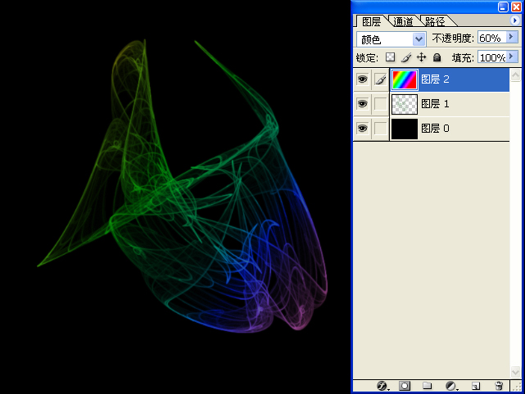This screenshot has height=394, width=525.
Task: Select the 图层 0 layer name
Action: click(x=435, y=129)
